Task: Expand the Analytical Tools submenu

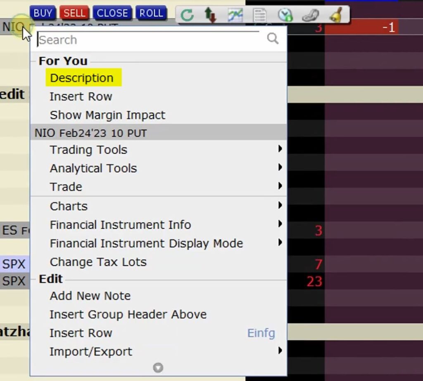Action: pyautogui.click(x=93, y=168)
